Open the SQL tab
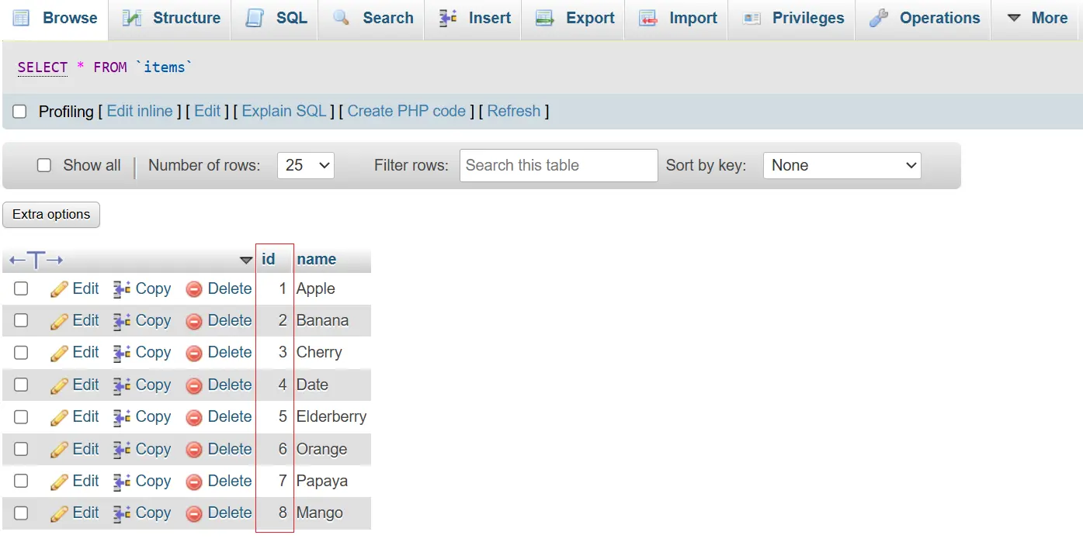This screenshot has height=542, width=1083. (x=276, y=18)
